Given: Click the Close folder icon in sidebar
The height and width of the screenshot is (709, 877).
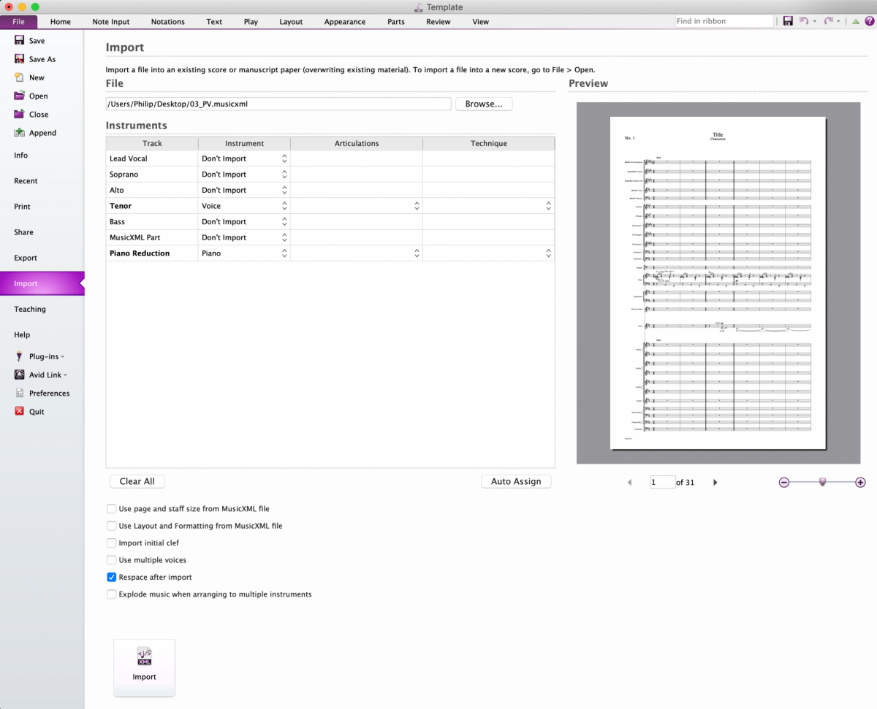Looking at the screenshot, I should click(20, 114).
